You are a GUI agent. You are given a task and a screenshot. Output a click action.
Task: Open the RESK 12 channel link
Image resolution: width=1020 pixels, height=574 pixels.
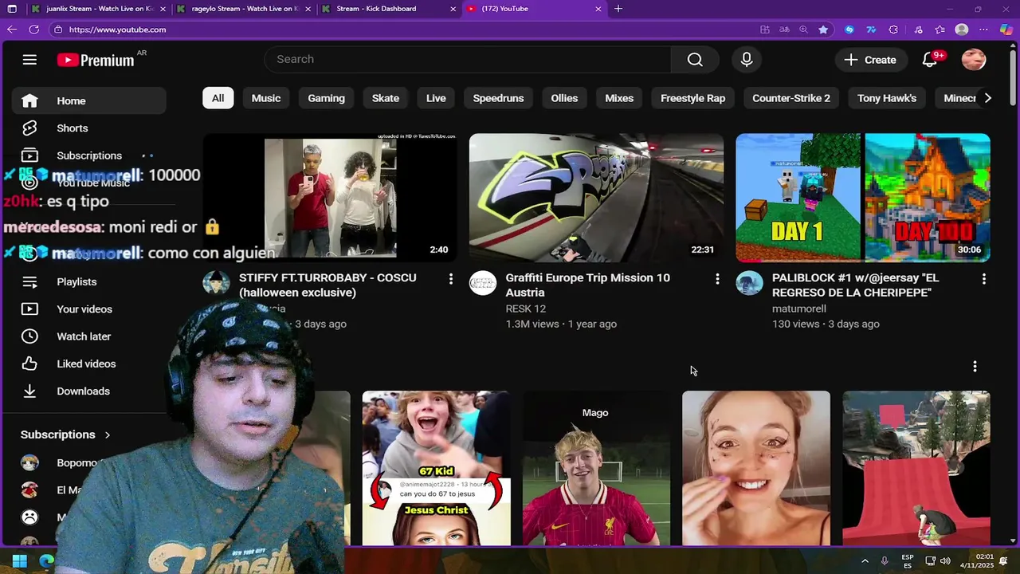[x=526, y=309]
